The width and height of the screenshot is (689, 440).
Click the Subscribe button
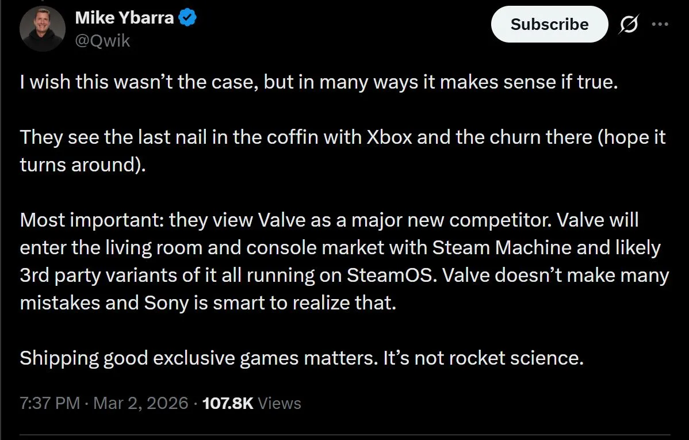(x=549, y=24)
